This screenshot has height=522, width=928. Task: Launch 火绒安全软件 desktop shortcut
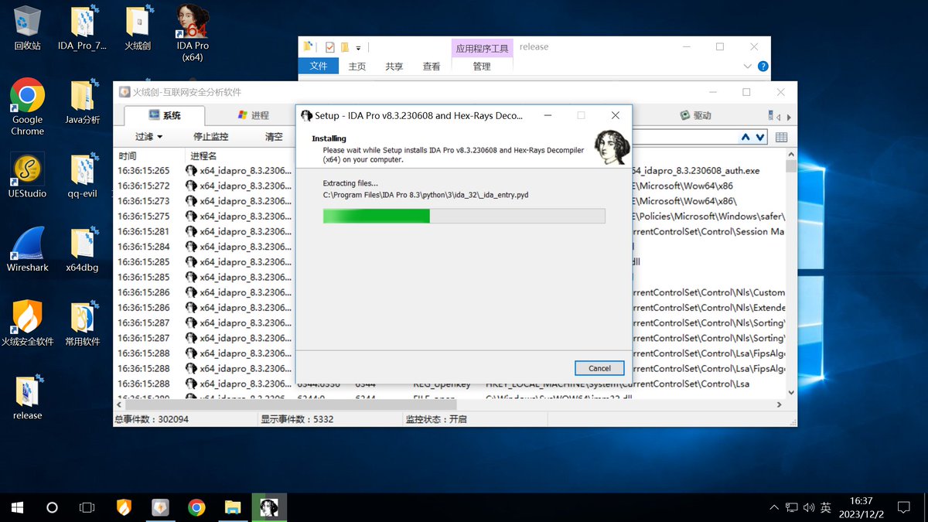pyautogui.click(x=27, y=323)
